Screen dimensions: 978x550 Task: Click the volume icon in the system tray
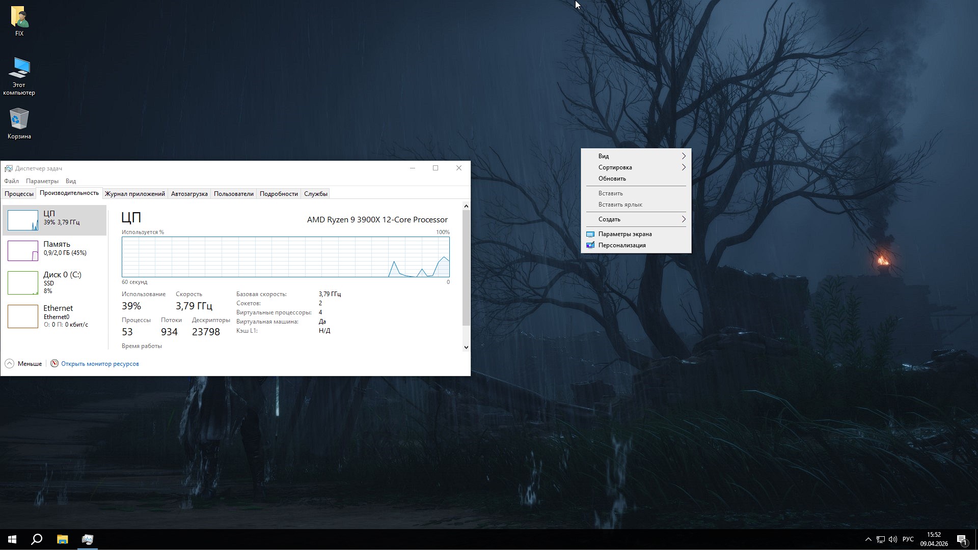tap(894, 539)
